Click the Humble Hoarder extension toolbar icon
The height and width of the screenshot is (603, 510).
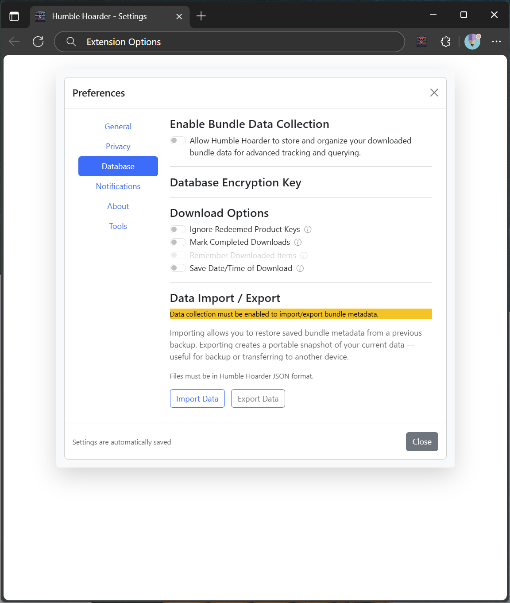point(421,42)
